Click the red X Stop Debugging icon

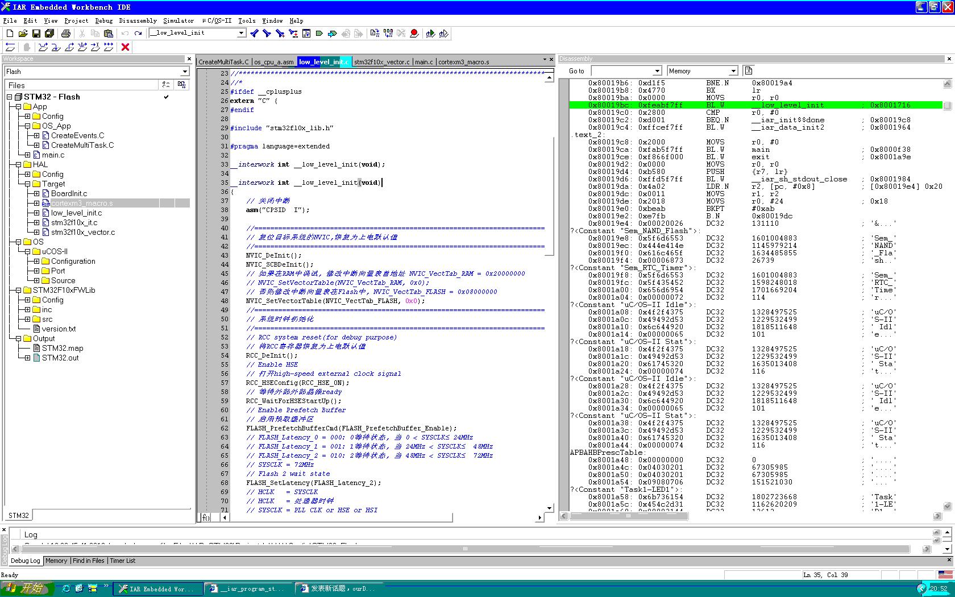tap(126, 47)
